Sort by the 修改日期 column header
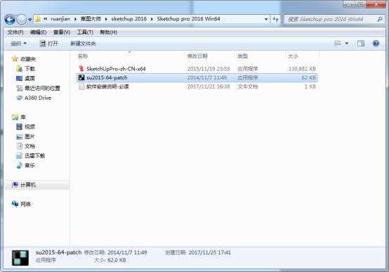The image size is (389, 272). point(197,56)
